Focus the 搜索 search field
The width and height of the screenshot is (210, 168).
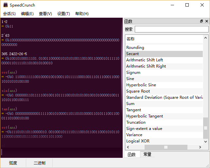(171, 29)
